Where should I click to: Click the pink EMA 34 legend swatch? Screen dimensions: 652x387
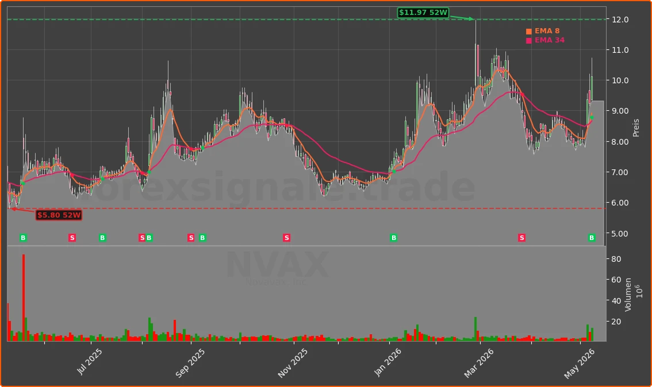tap(529, 41)
